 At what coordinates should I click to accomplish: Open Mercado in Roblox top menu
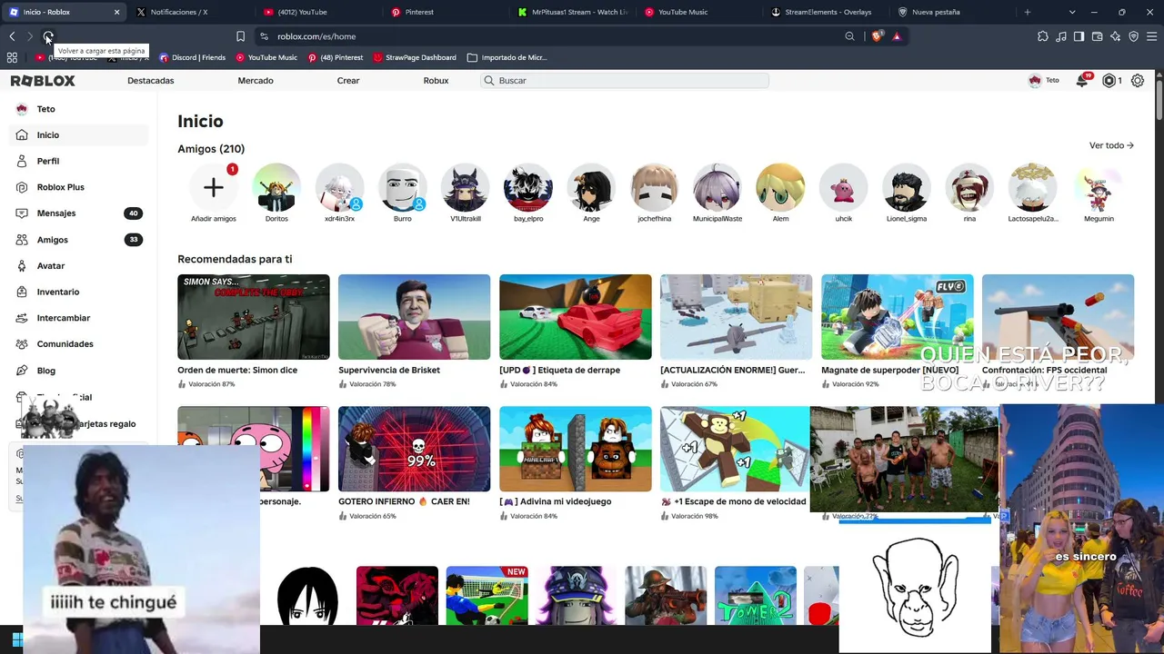coord(256,81)
